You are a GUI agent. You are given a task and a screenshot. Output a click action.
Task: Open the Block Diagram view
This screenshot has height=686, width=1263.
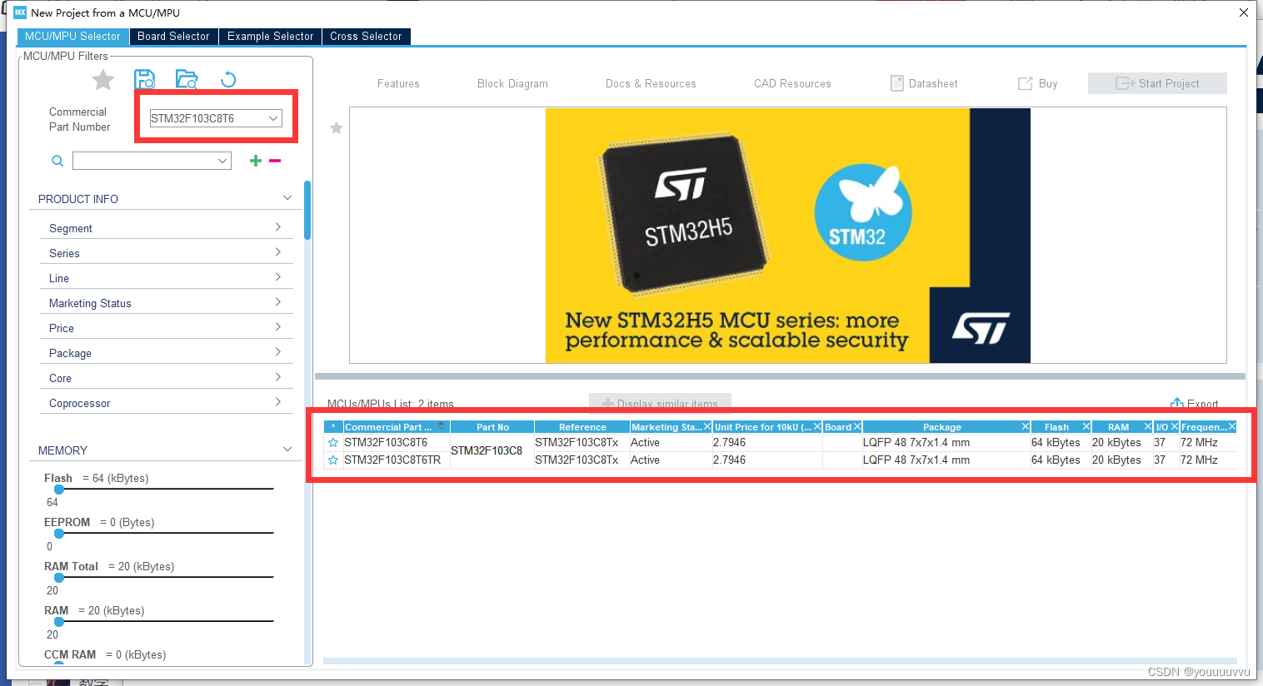point(512,83)
